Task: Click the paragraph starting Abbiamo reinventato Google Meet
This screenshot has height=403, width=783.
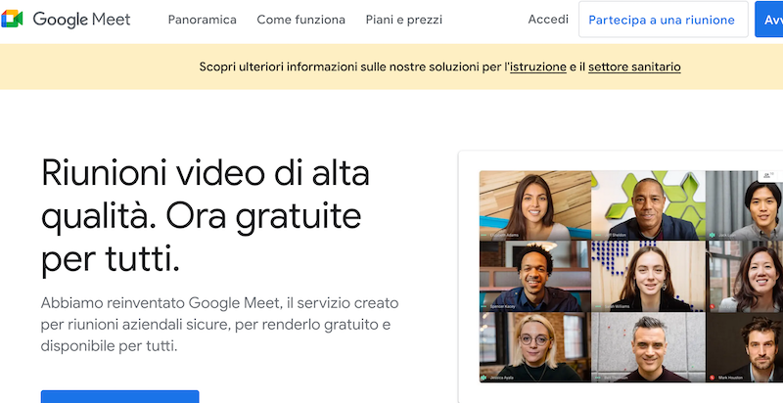Action: point(219,324)
